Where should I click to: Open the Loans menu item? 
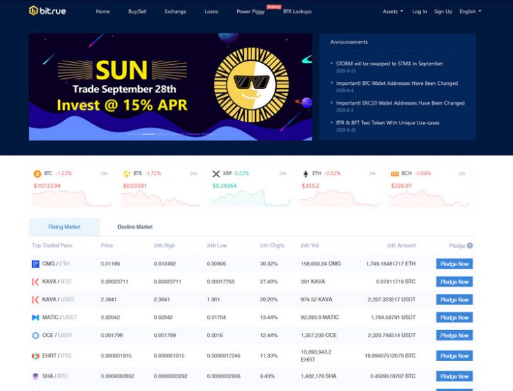click(211, 11)
